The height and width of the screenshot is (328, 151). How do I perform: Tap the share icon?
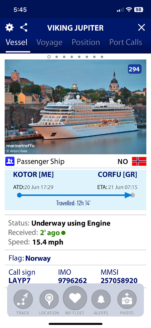(x=24, y=27)
